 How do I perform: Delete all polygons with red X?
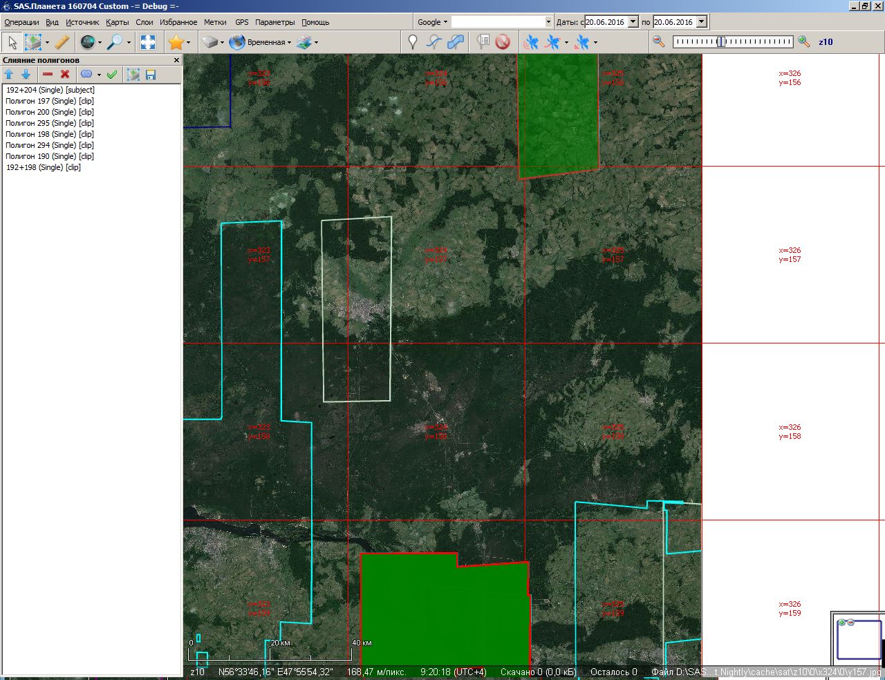(x=65, y=75)
